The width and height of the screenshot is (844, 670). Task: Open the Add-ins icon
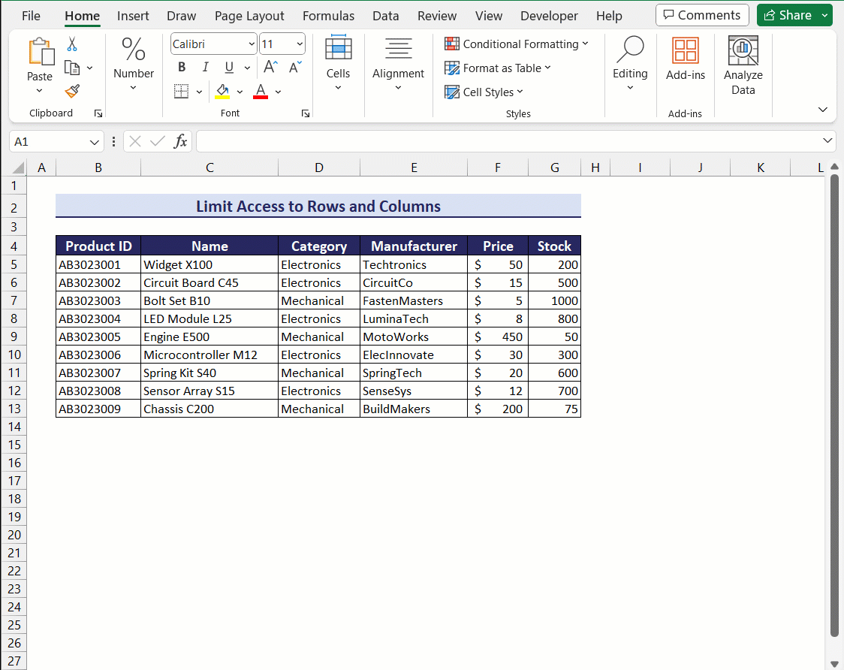686,50
